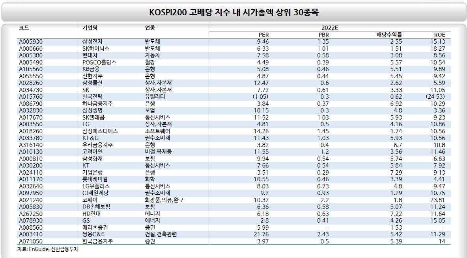This screenshot has height=258, width=467.
Task: Click the ROE value '23.81'
Action: [x=438, y=200]
